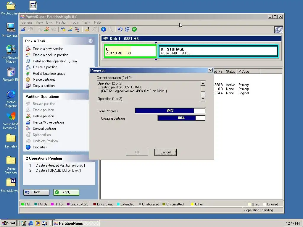Viewport: 303px width, 227px height.
Task: Click the Creating partition progress bar at 80%
Action: 181,118
